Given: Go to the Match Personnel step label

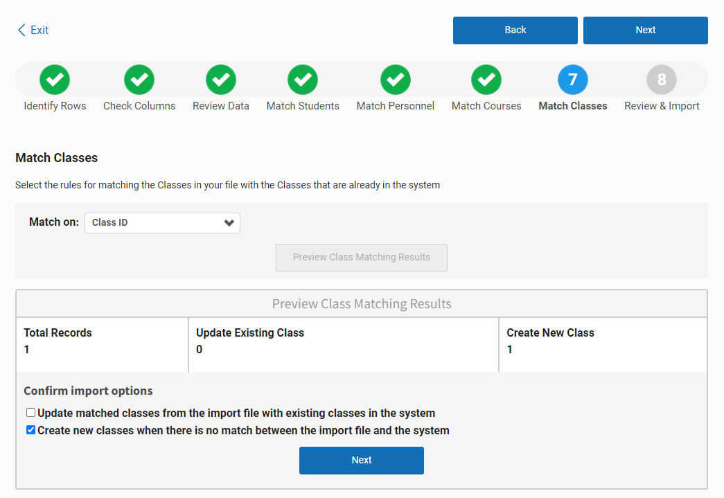Looking at the screenshot, I should click(x=395, y=106).
